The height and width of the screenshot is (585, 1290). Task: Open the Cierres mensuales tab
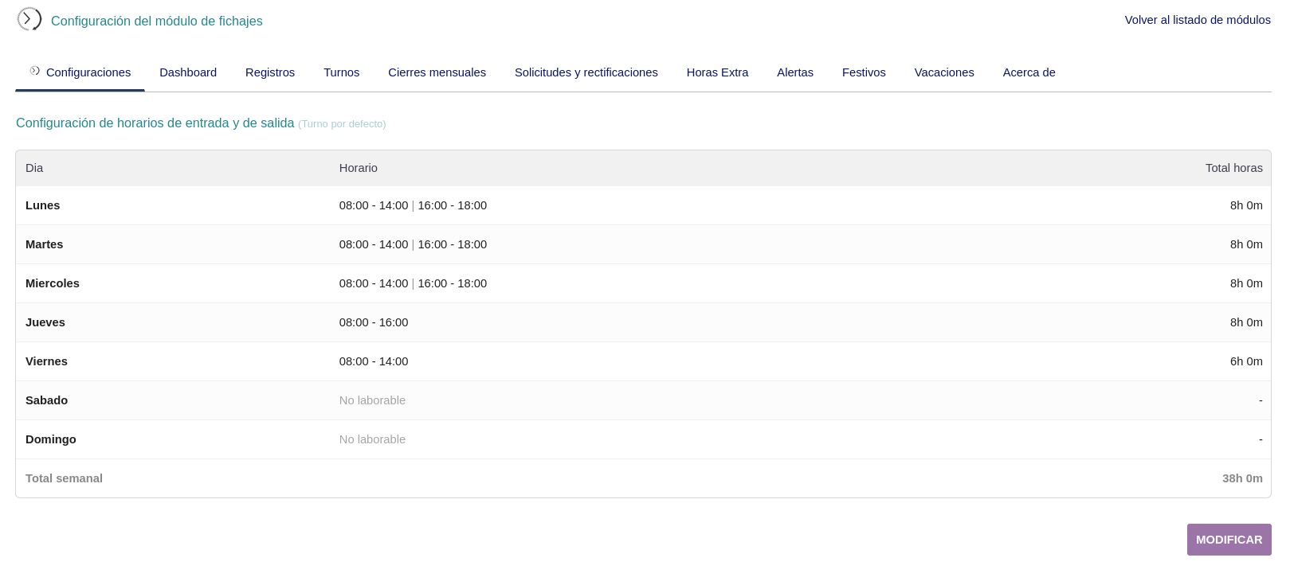(437, 72)
